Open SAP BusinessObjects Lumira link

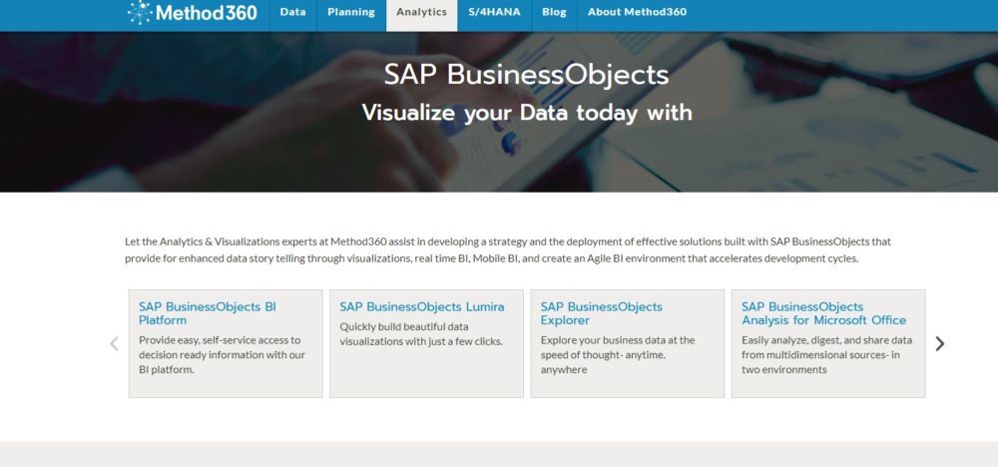[x=422, y=306]
